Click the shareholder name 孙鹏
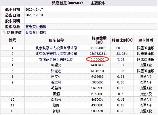This screenshot has height=115, width=158. 56,111
